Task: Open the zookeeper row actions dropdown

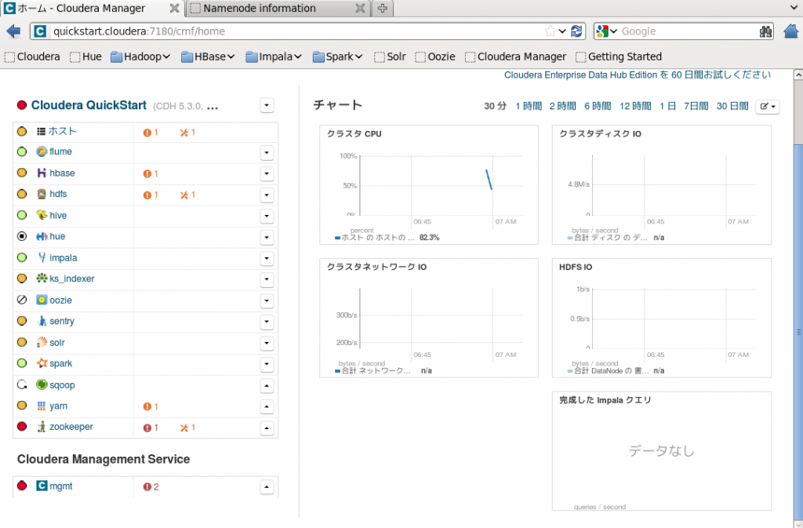Action: click(x=267, y=428)
